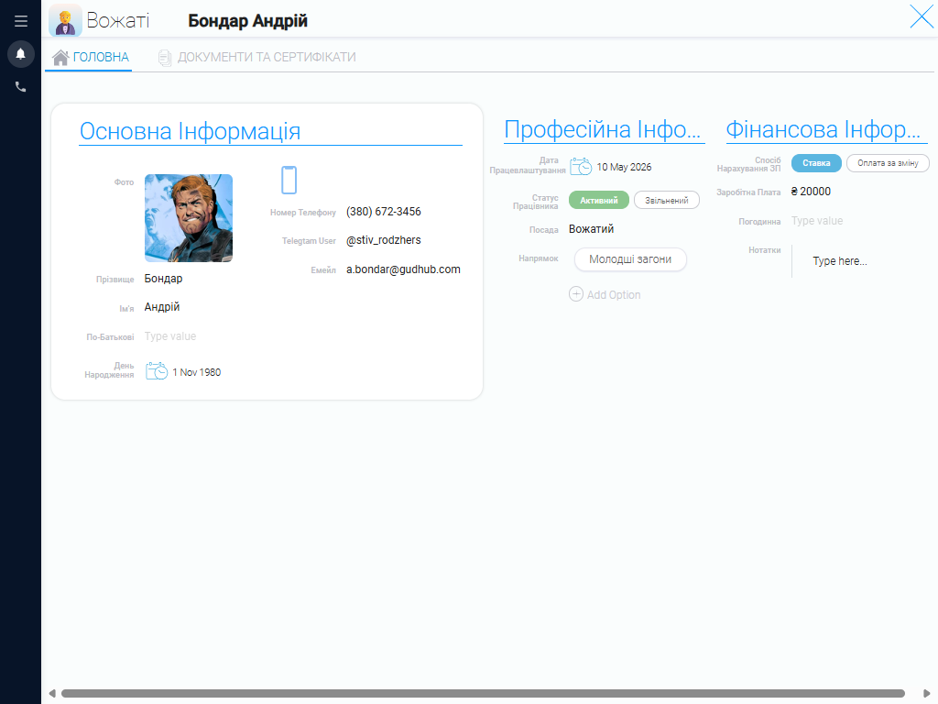Open the phone icon in sidebar
938x704 pixels.
point(20,87)
